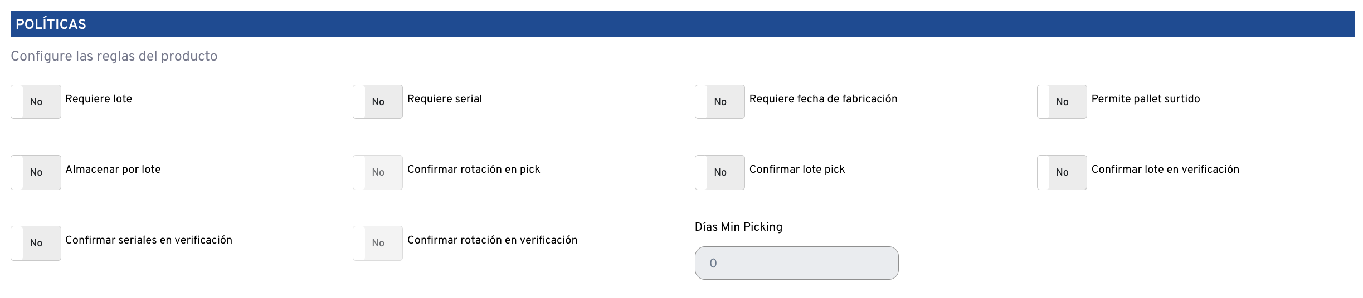Click the Días Min Picking input field
The image size is (1363, 298).
coord(796,263)
